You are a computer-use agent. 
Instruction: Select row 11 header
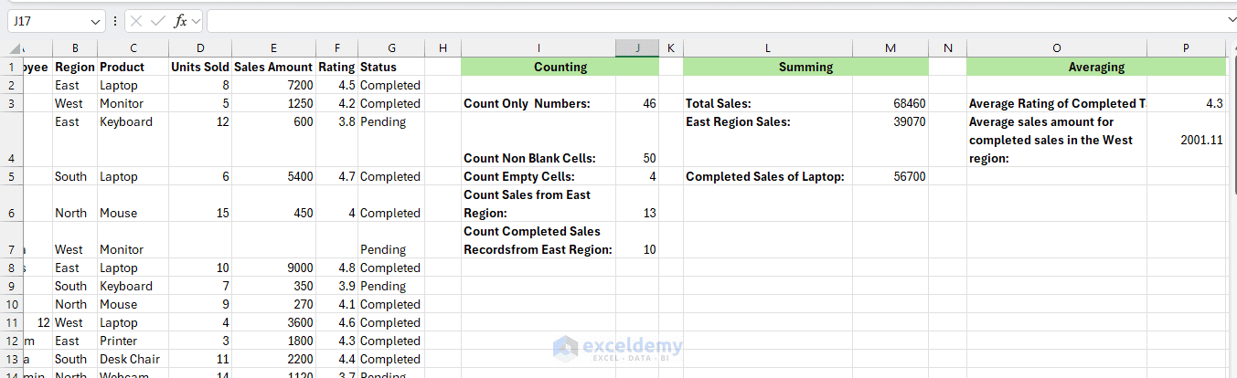click(13, 322)
